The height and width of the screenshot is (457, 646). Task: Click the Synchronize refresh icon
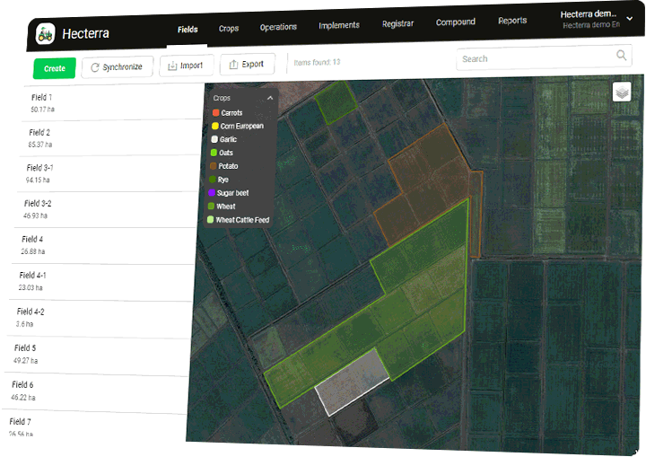pyautogui.click(x=94, y=67)
